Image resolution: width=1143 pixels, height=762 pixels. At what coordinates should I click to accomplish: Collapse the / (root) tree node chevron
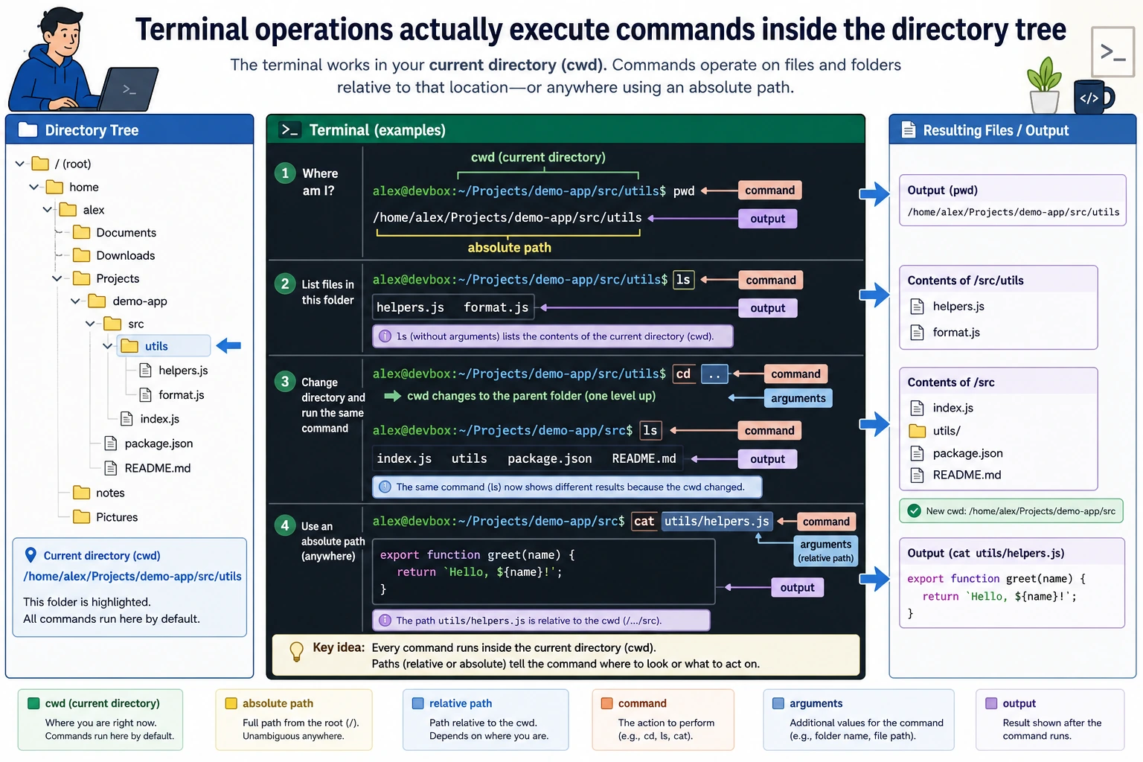click(20, 164)
